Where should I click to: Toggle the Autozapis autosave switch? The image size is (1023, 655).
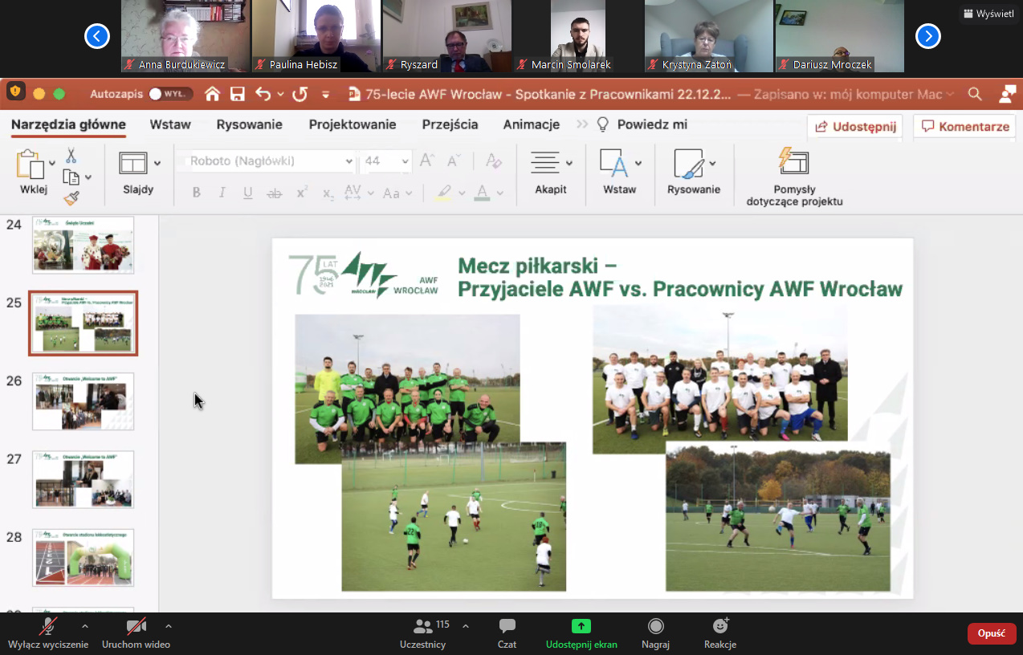[x=171, y=94]
